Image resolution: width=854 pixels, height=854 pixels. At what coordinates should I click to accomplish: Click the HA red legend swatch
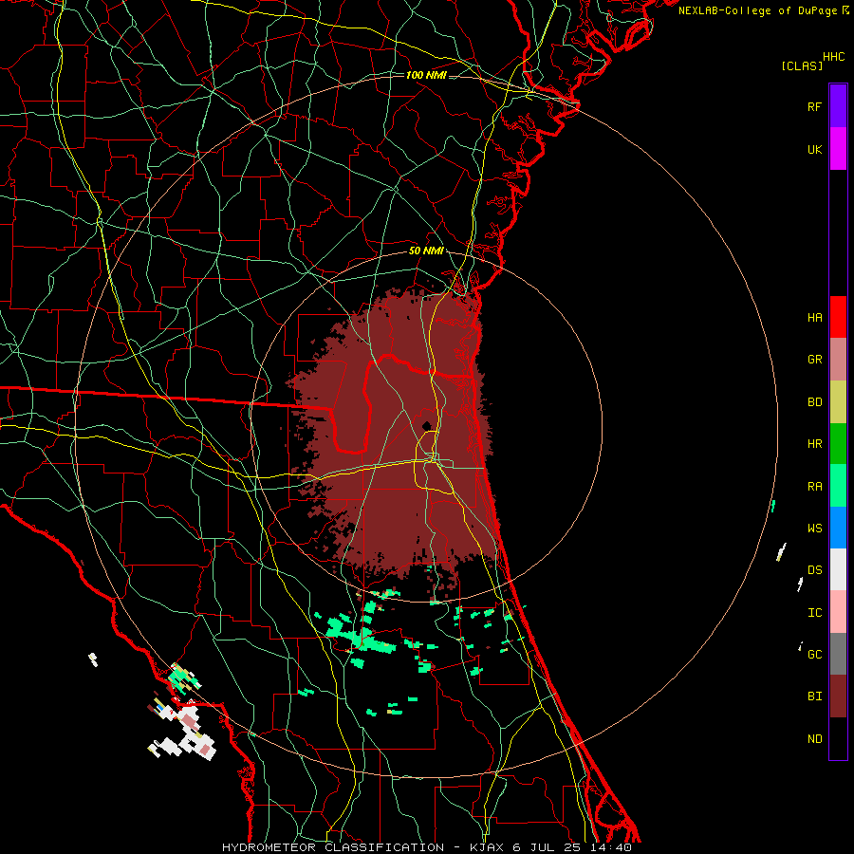[838, 317]
